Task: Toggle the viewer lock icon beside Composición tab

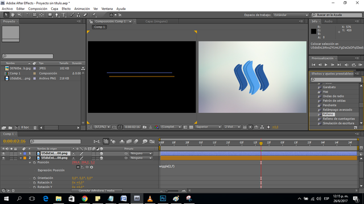Action: tap(91, 22)
